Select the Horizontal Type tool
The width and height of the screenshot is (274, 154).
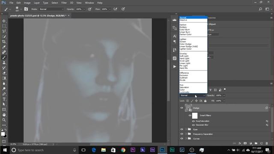coord(4,99)
